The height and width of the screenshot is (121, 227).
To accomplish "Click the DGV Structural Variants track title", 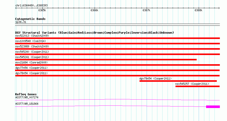I will pos(95,33).
